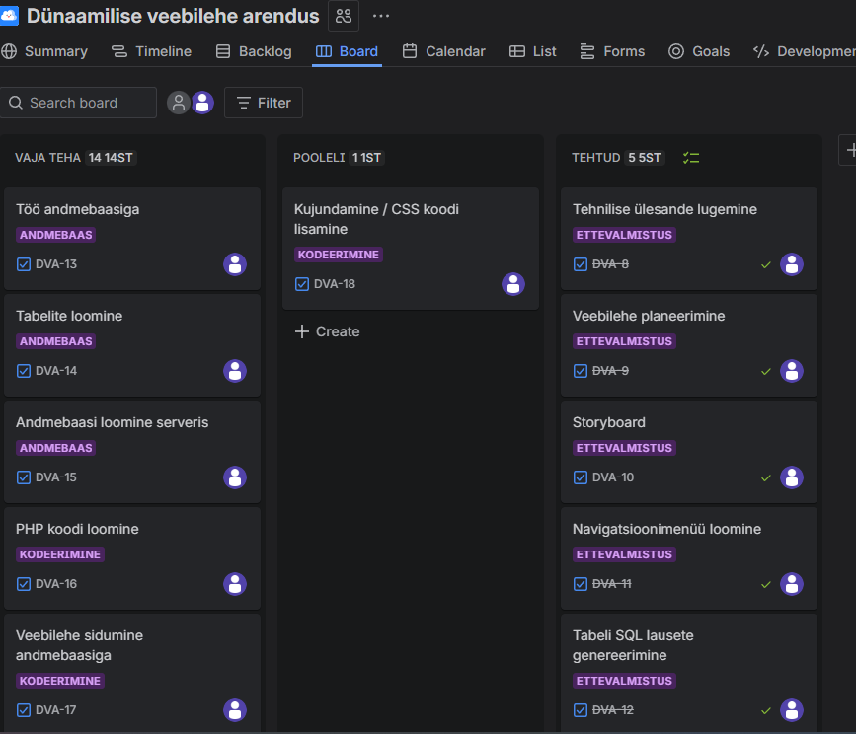Image resolution: width=856 pixels, height=734 pixels.
Task: Open the three-dot project actions menu
Action: click(x=381, y=16)
